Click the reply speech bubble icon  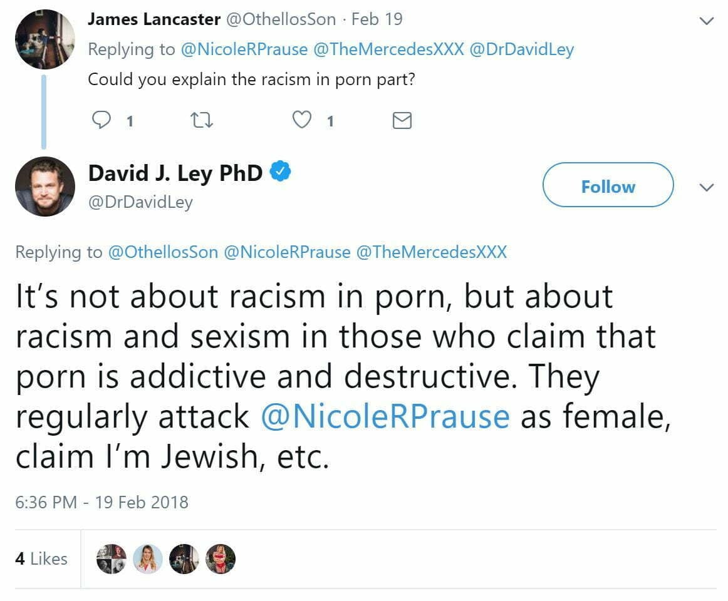101,120
